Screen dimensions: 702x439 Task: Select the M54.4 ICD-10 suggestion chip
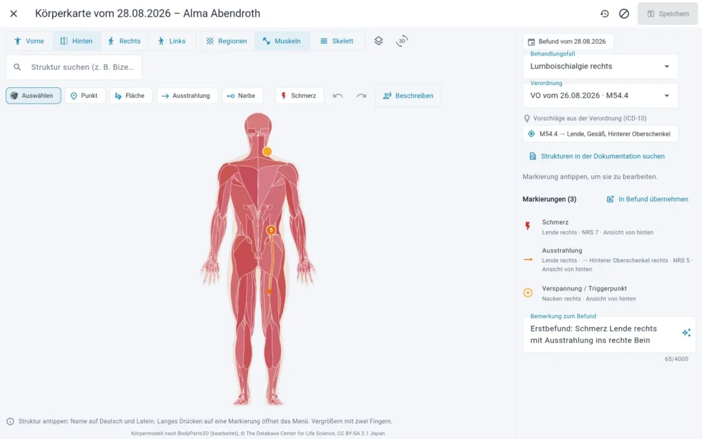[x=600, y=134]
